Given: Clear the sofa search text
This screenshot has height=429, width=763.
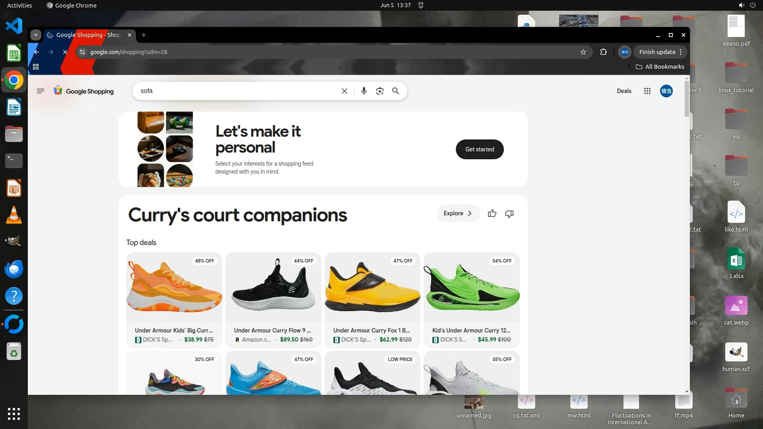Looking at the screenshot, I should (x=345, y=91).
